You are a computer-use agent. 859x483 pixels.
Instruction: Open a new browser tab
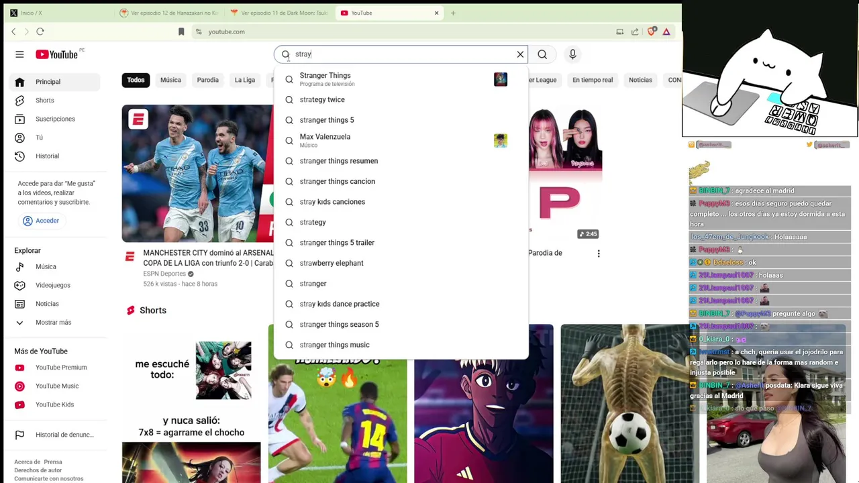coord(453,13)
